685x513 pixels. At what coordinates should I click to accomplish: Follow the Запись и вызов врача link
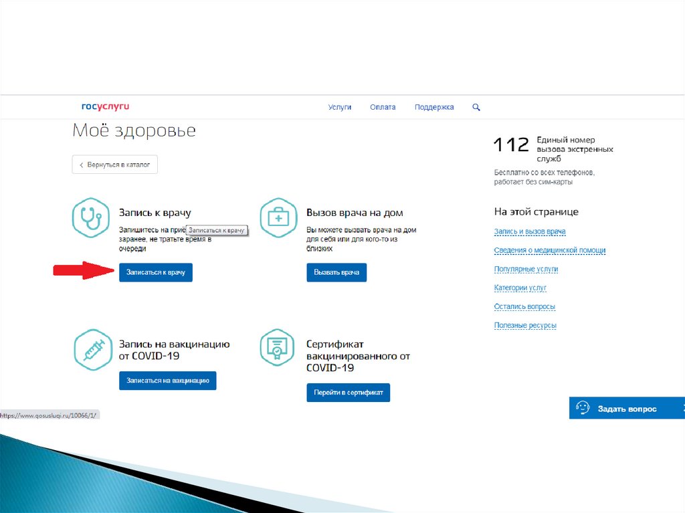point(530,231)
